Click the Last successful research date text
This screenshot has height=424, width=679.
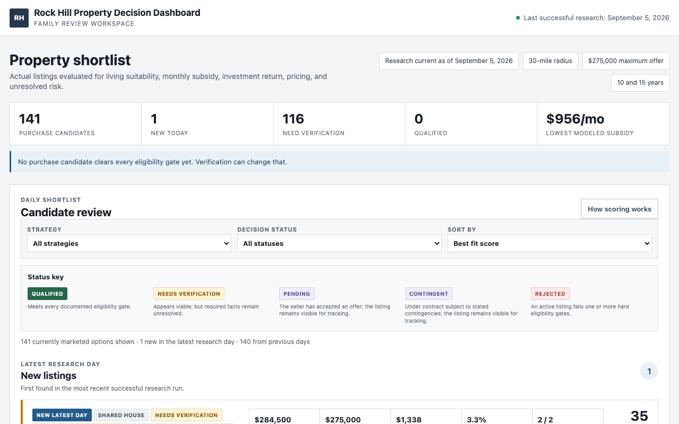pos(596,18)
